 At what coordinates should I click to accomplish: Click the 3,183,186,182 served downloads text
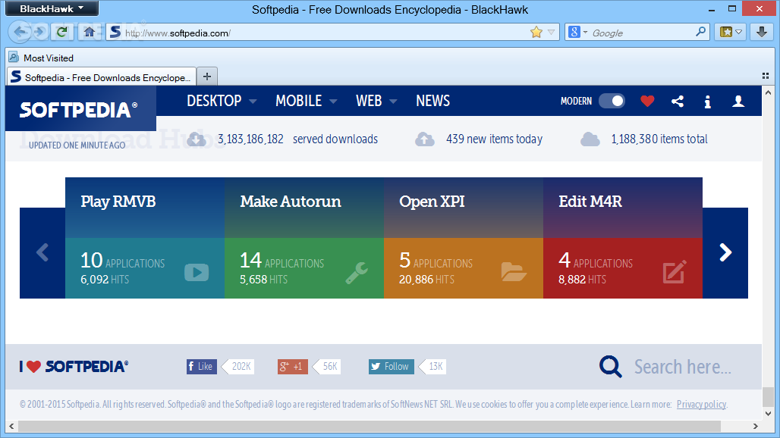click(x=297, y=139)
